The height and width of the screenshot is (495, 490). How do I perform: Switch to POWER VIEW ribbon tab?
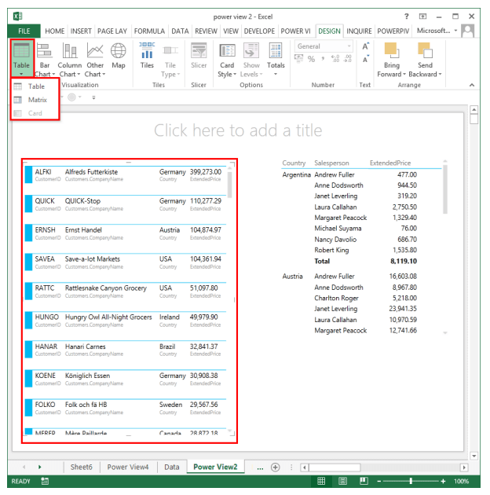tap(295, 31)
